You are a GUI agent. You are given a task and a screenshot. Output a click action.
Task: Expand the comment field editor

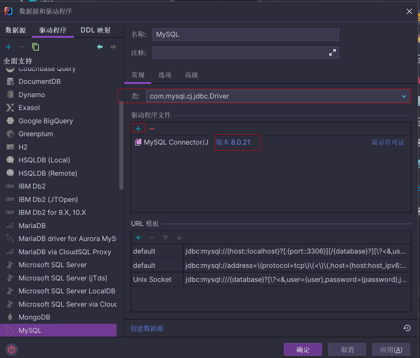pos(332,53)
